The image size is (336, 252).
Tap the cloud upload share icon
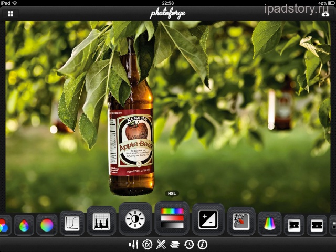tap(325, 14)
